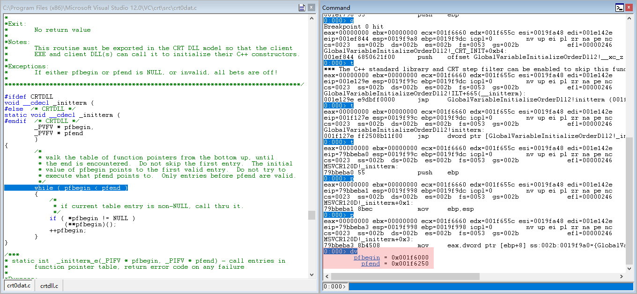Click 'GlobalVariableInitializeOrderDll2!initterm:' label
The image size is (637, 294).
(x=404, y=130)
